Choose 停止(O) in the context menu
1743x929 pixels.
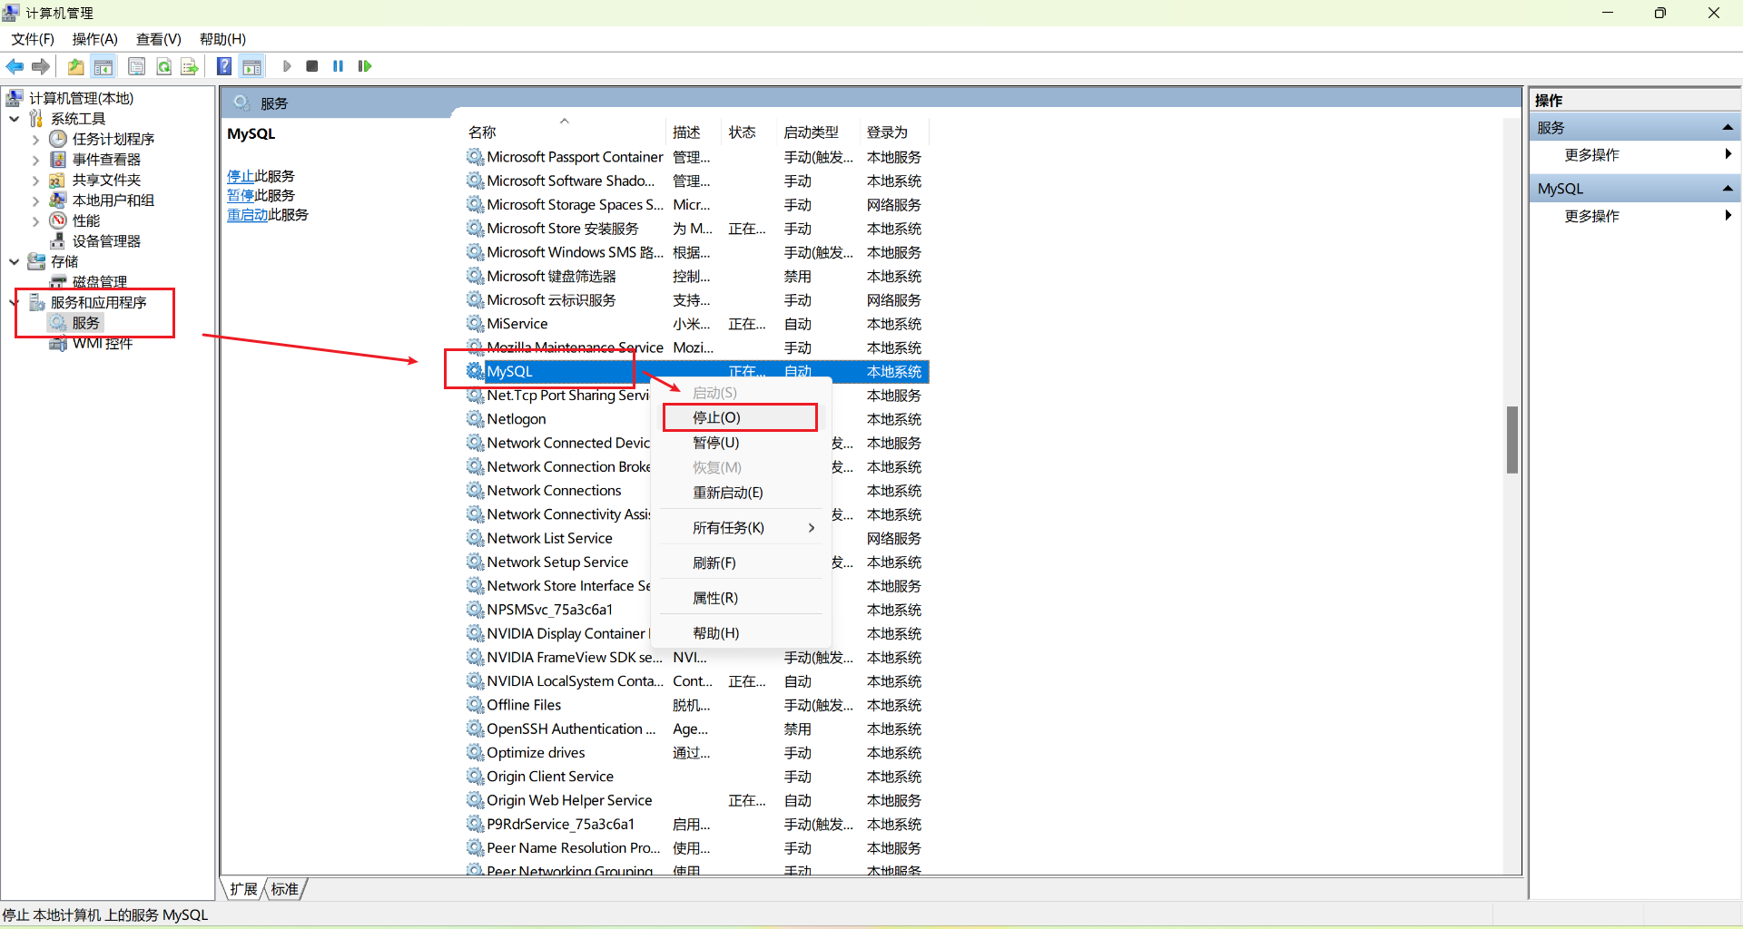tap(740, 417)
